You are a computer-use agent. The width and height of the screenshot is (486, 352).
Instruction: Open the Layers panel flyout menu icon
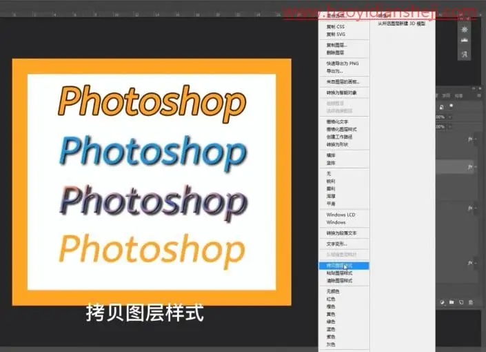pyautogui.click(x=479, y=96)
